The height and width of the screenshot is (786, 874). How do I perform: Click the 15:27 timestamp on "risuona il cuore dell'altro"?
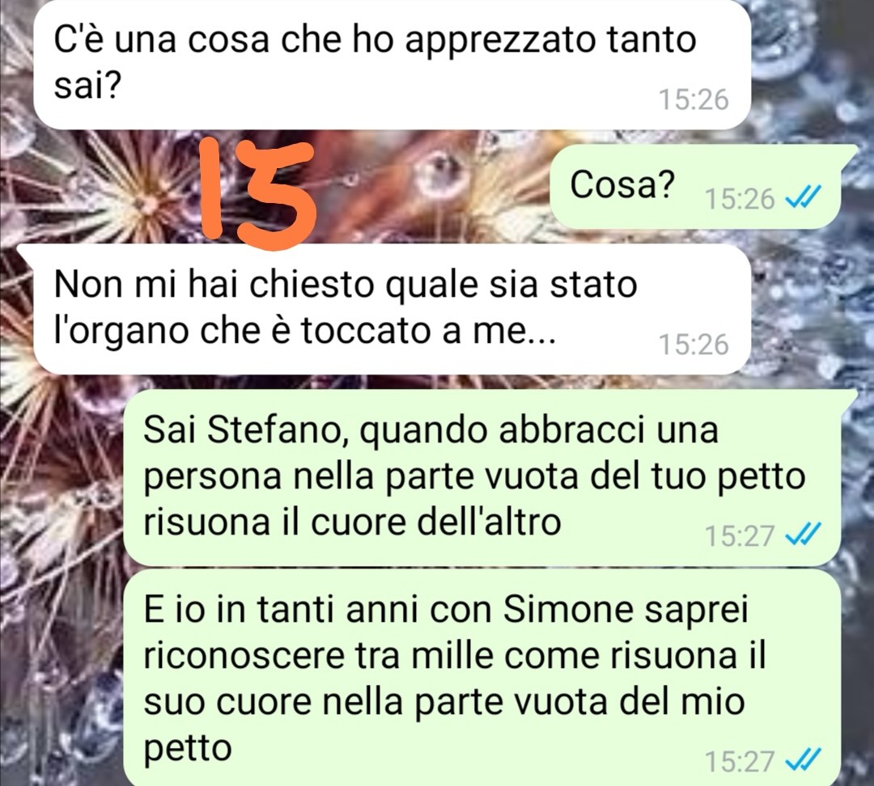coord(740,536)
